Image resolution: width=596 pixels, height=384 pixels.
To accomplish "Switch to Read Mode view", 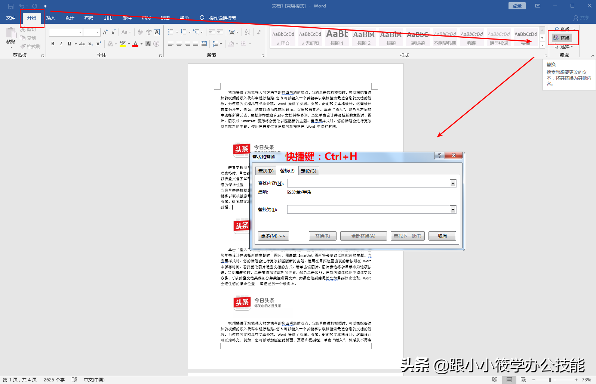I will [x=495, y=380].
